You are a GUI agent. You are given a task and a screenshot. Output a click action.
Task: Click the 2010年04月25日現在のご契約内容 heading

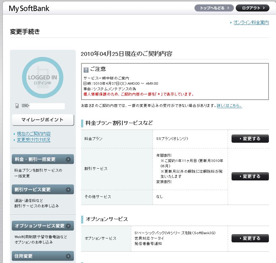(126, 54)
